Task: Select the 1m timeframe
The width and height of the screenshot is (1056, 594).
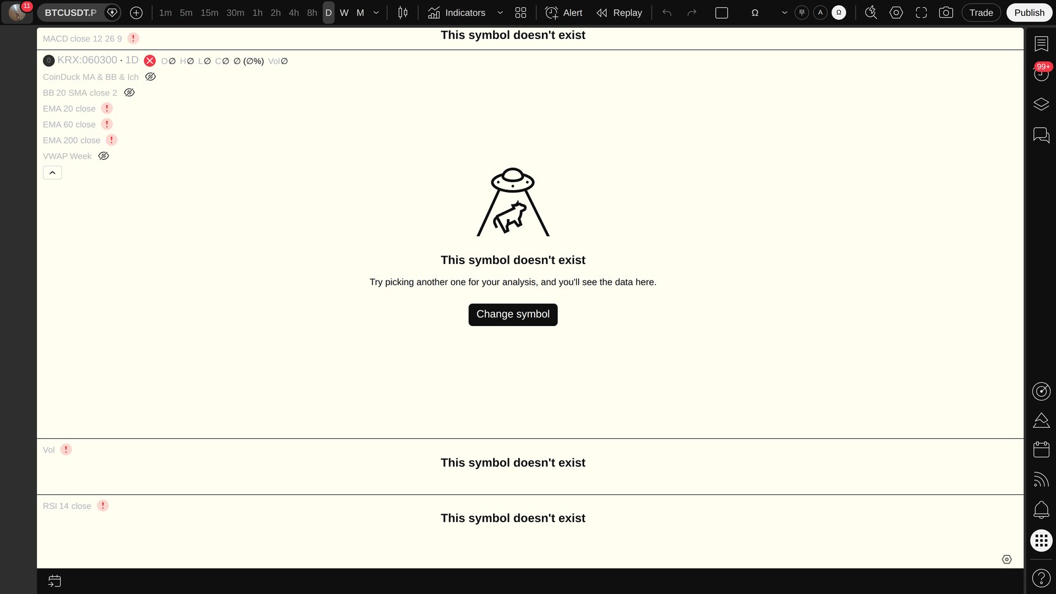Action: tap(165, 13)
